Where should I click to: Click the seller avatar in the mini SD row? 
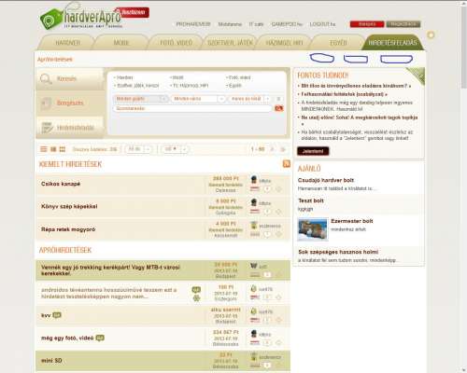click(254, 356)
